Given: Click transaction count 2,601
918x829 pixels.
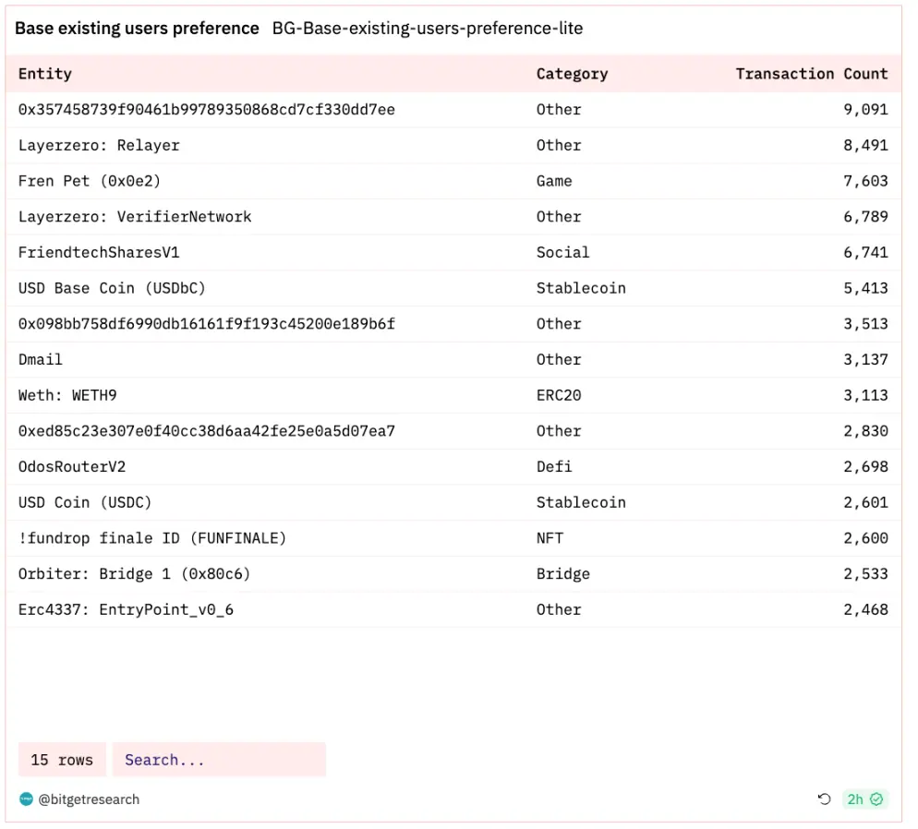Looking at the screenshot, I should tap(865, 502).
